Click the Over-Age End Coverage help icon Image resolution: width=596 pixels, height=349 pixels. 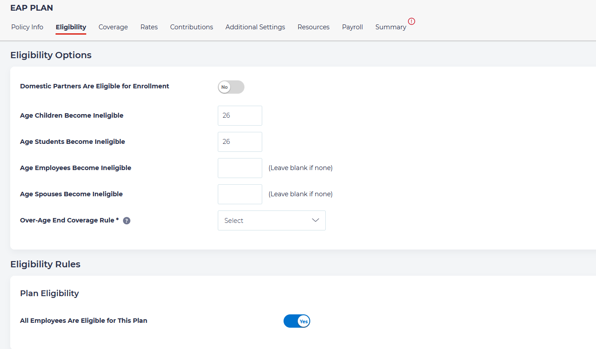click(127, 221)
